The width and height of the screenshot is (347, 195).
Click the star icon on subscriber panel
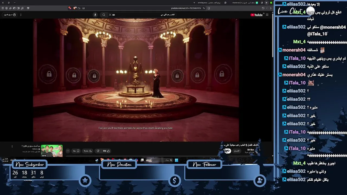click(85, 181)
